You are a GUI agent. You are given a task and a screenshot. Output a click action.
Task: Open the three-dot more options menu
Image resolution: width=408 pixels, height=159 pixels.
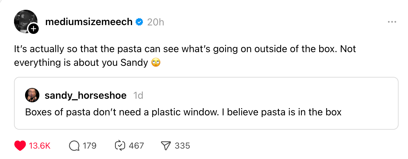tap(392, 22)
